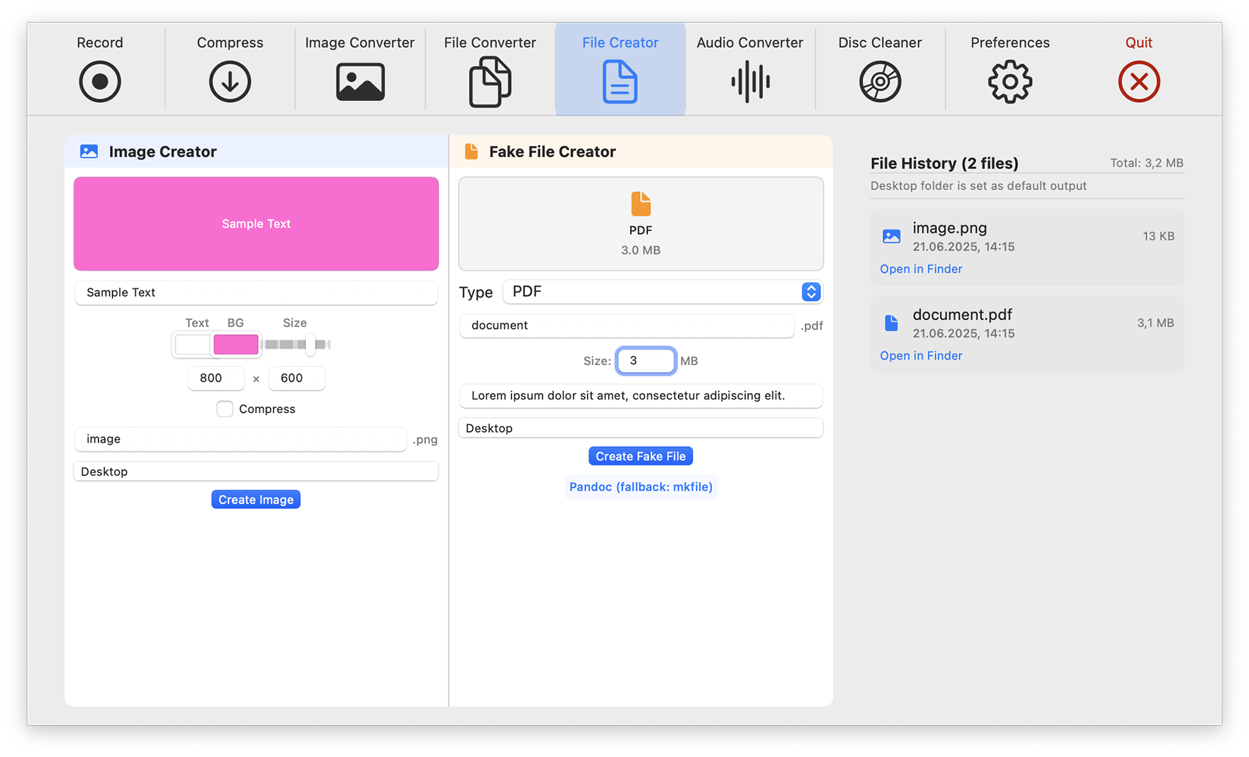Click the document filename field

coord(627,326)
